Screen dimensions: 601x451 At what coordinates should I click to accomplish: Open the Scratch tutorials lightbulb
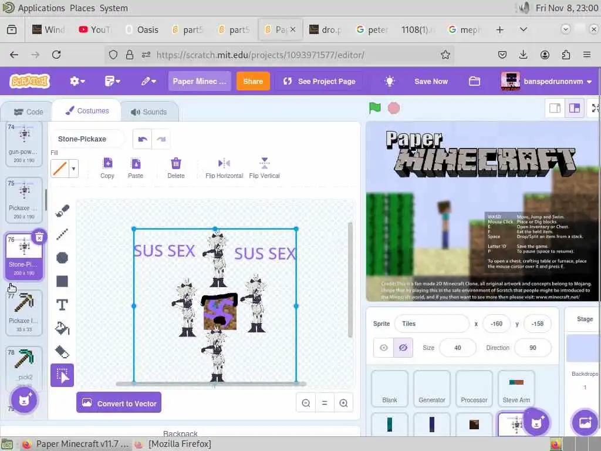(390, 81)
